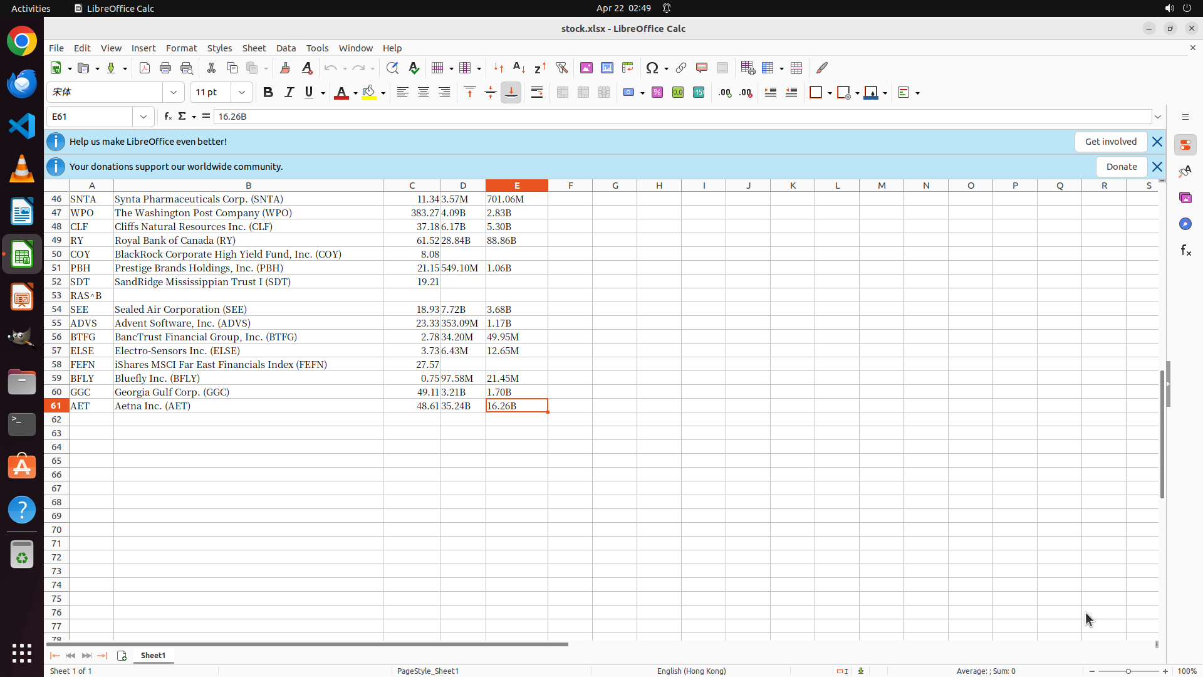This screenshot has width=1203, height=677.
Task: Click the Get involved button
Action: click(1110, 142)
